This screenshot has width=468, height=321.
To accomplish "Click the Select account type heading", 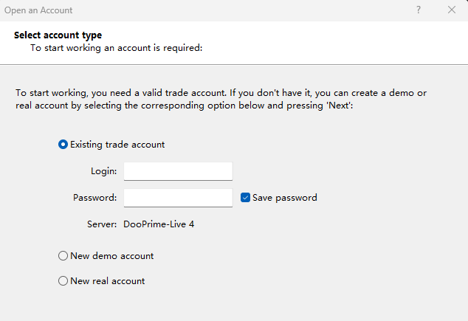I will [58, 35].
